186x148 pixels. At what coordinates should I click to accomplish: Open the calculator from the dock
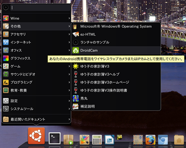(97, 140)
